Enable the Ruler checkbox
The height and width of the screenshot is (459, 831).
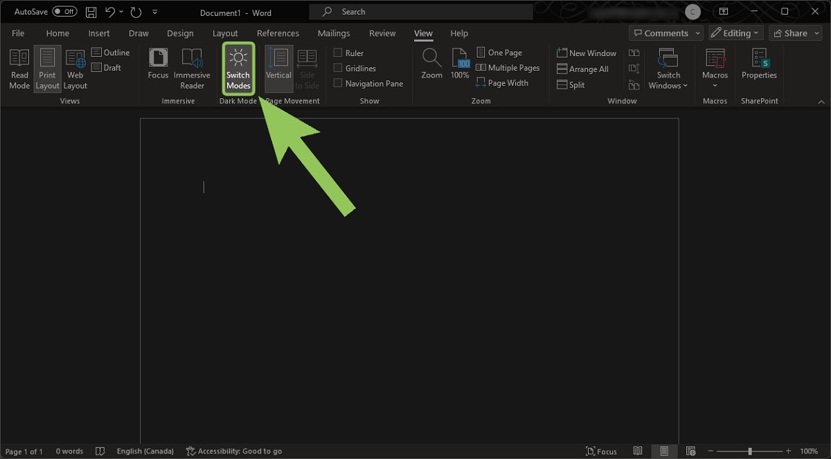338,53
